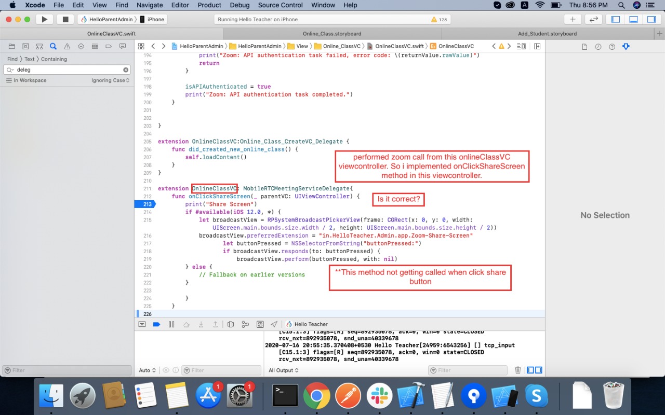Open the Product menu
Screen dimensions: 665x415
209,5
